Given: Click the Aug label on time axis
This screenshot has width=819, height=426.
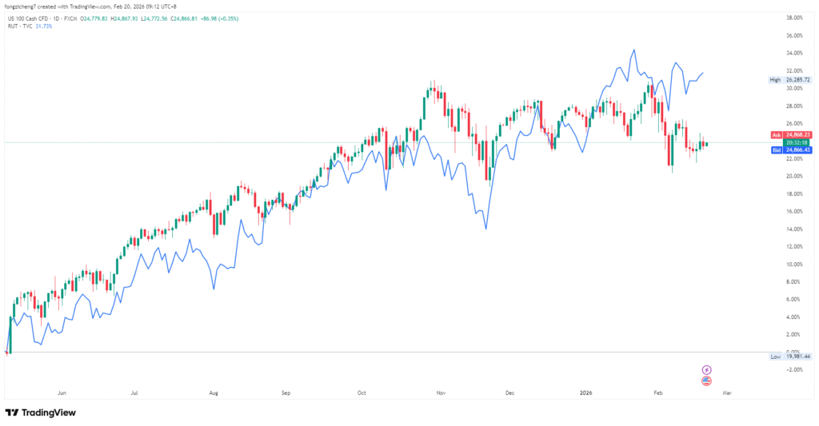Looking at the screenshot, I should 213,393.
